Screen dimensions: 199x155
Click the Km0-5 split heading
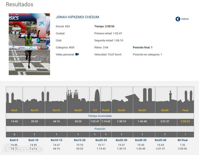[14, 140]
